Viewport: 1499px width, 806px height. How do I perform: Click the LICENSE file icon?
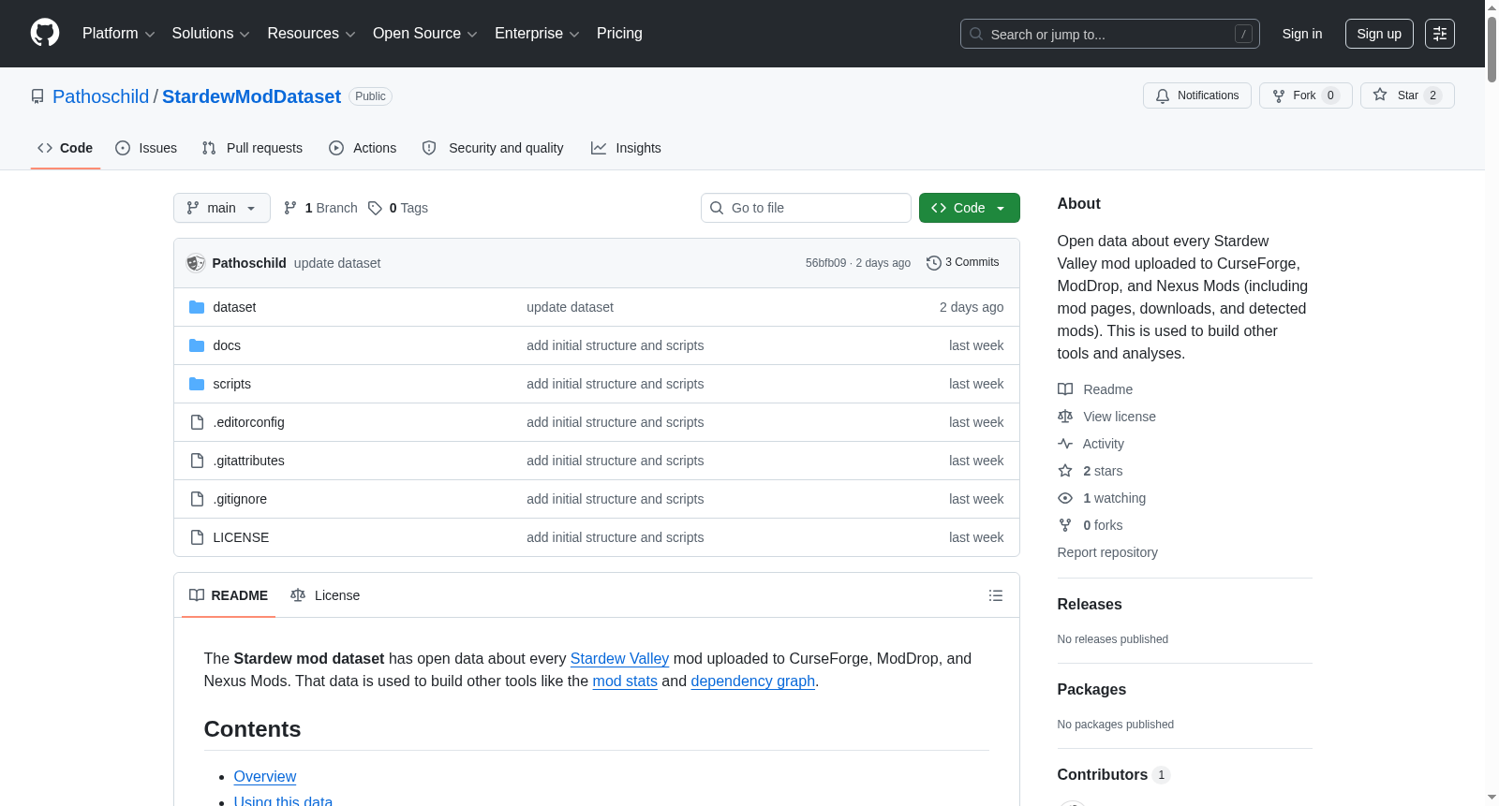(x=197, y=537)
